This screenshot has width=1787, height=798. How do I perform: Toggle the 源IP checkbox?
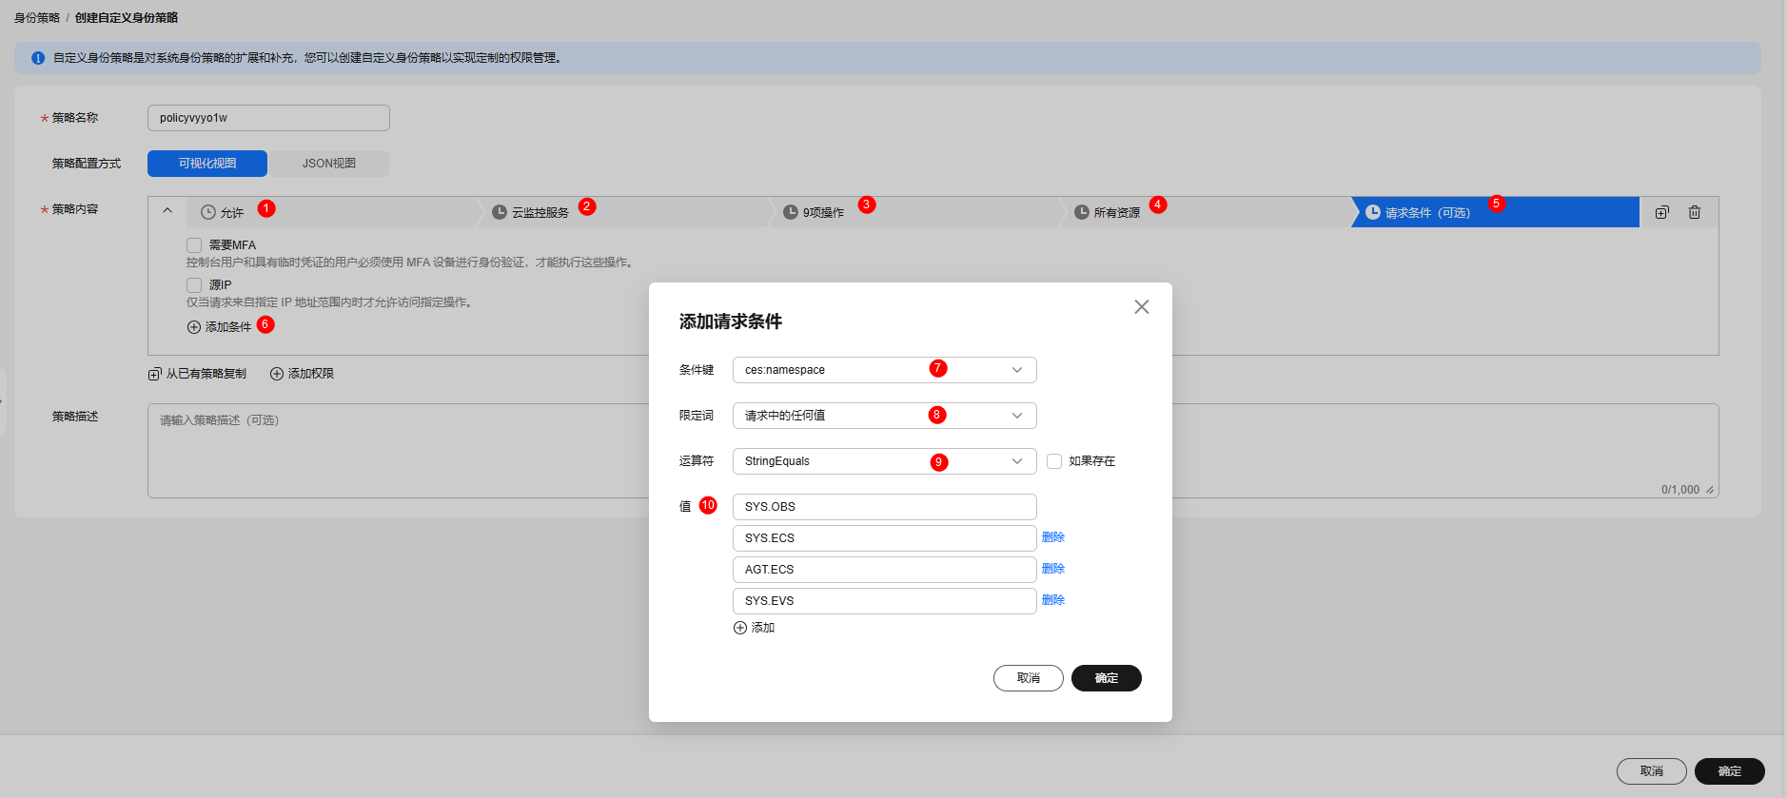click(x=194, y=285)
